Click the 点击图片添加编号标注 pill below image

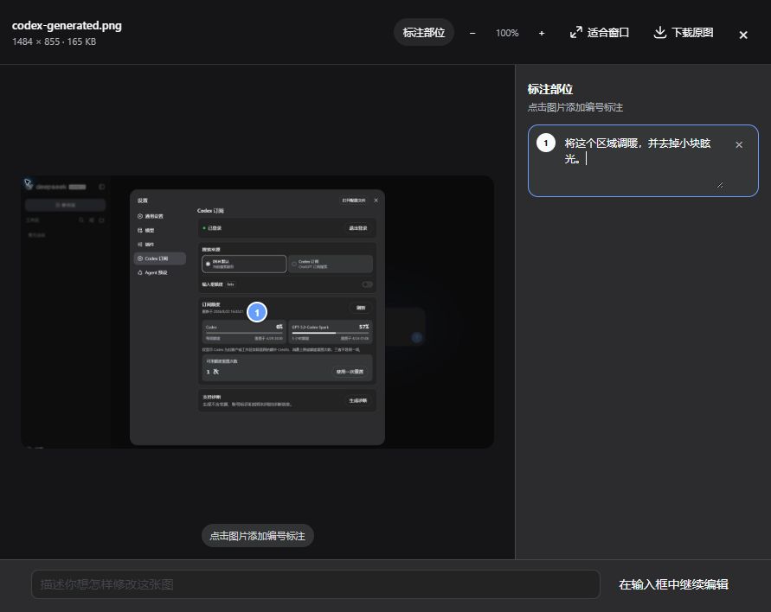coord(257,536)
